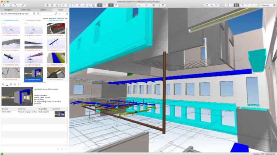Click the Created column header
Screen dimensions: 277x155
5,108
